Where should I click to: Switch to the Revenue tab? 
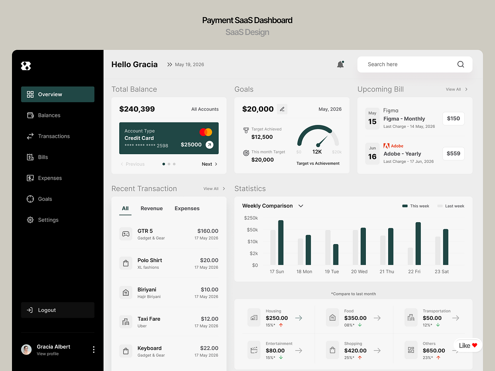151,208
